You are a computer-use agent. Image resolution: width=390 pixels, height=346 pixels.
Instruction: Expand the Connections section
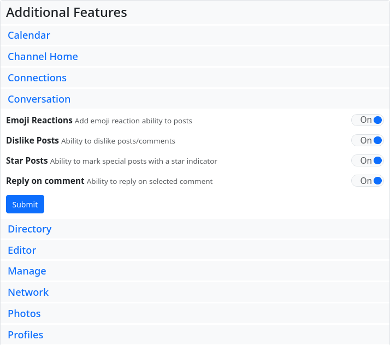pos(37,78)
